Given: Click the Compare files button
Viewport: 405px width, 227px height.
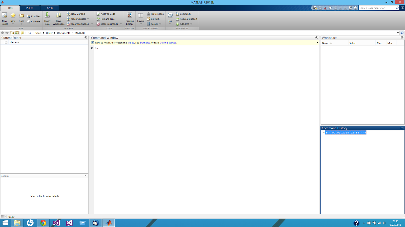Looking at the screenshot, I should point(34,21).
